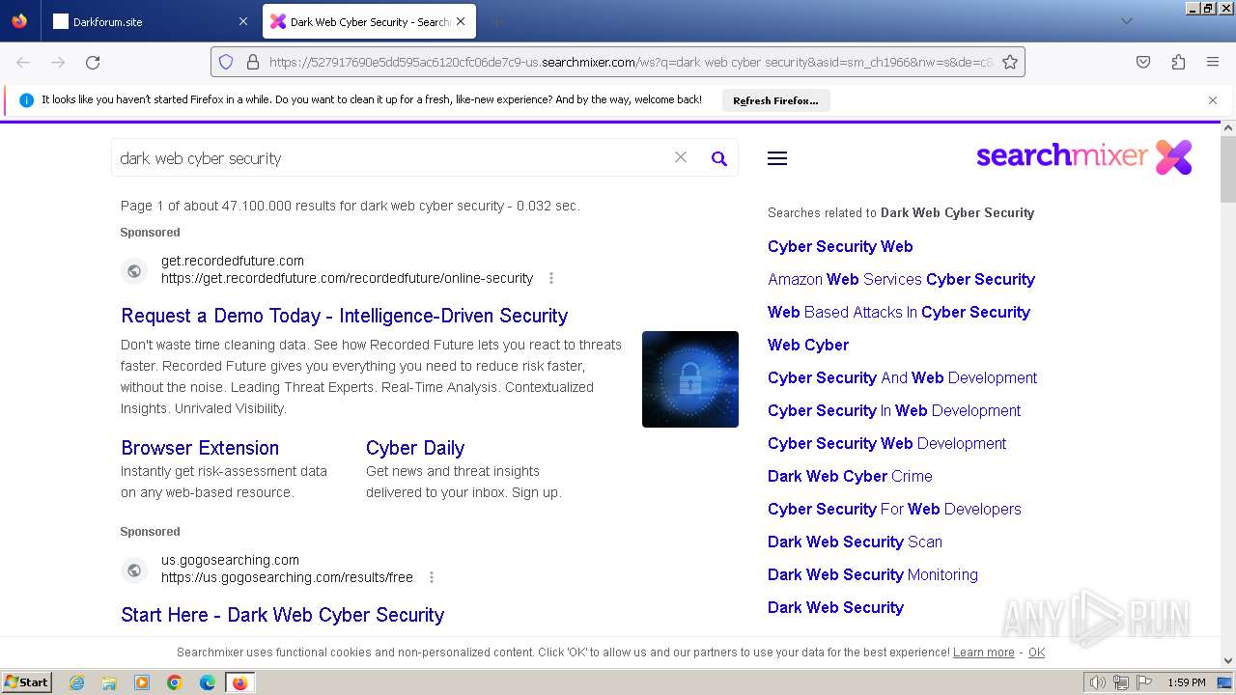Image resolution: width=1236 pixels, height=695 pixels.
Task: Clear the search query text
Action: pos(681,157)
